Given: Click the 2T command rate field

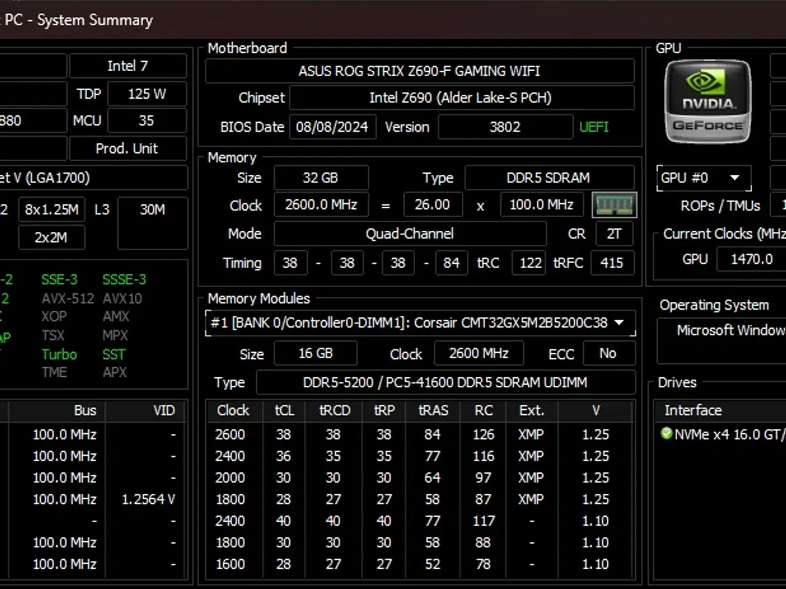Looking at the screenshot, I should (x=613, y=234).
